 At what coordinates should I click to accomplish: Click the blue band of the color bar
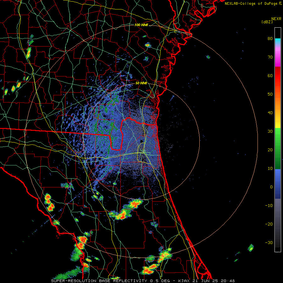pyautogui.click(x=278, y=184)
